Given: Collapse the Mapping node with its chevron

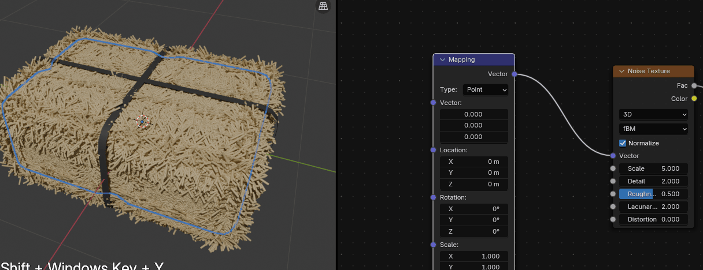Looking at the screenshot, I should coord(442,59).
